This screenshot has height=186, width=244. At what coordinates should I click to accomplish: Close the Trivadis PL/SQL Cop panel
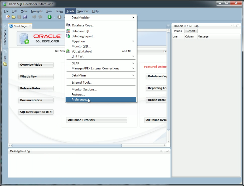point(232,26)
